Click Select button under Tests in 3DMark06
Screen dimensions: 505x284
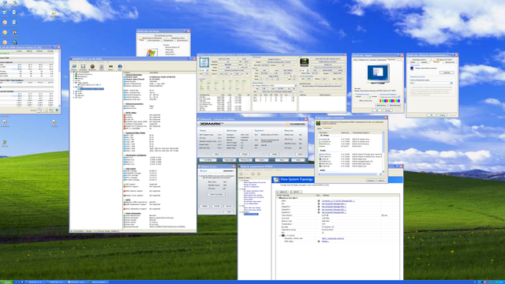click(217, 155)
